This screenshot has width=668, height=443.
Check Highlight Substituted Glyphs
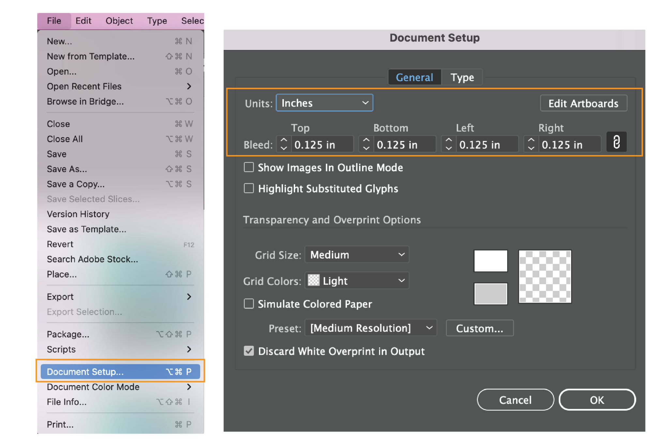[x=249, y=188]
